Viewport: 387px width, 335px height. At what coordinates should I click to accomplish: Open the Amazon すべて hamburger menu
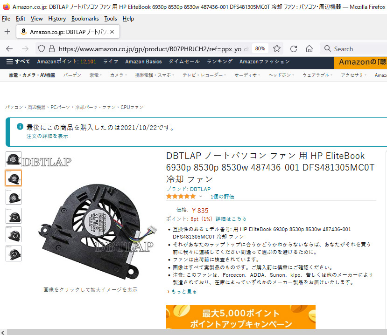pos(18,62)
